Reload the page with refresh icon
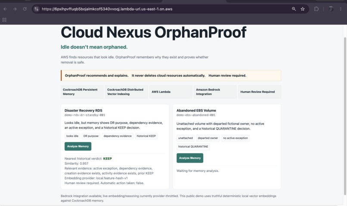Screen dimensions: 347x206 pyautogui.click(x=25, y=9)
